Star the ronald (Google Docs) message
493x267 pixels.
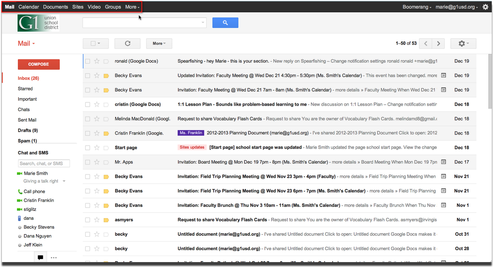pyautogui.click(x=97, y=61)
